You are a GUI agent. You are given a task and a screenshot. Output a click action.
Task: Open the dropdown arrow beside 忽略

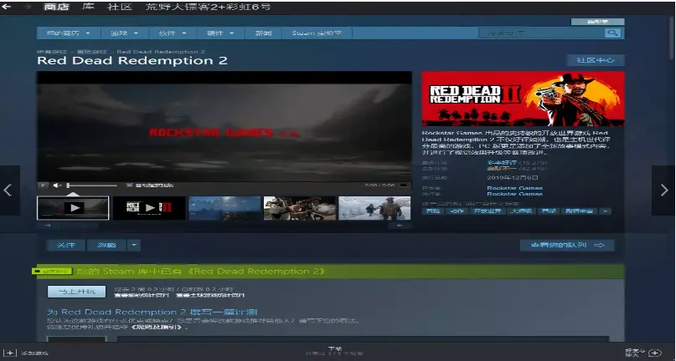pyautogui.click(x=134, y=245)
